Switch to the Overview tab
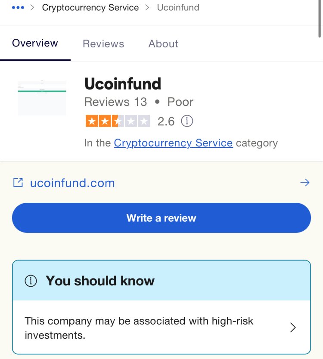 35,43
